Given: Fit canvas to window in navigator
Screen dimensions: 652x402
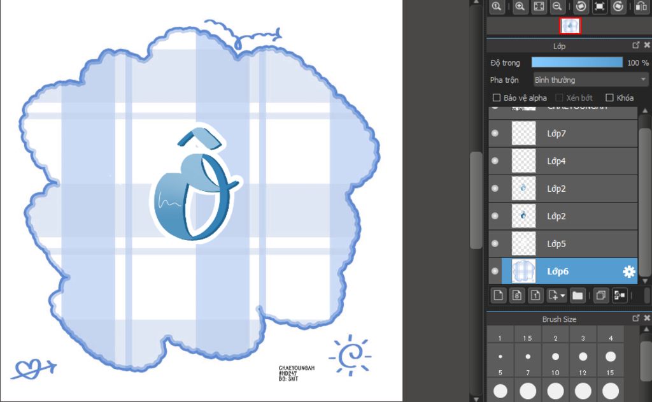Looking at the screenshot, I should (x=539, y=6).
